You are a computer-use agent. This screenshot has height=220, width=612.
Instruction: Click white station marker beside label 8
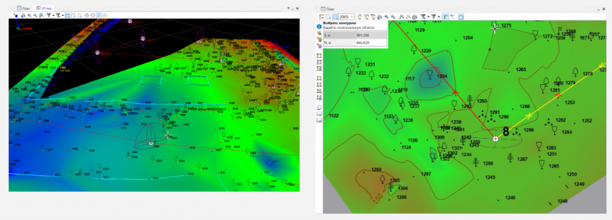(495, 139)
